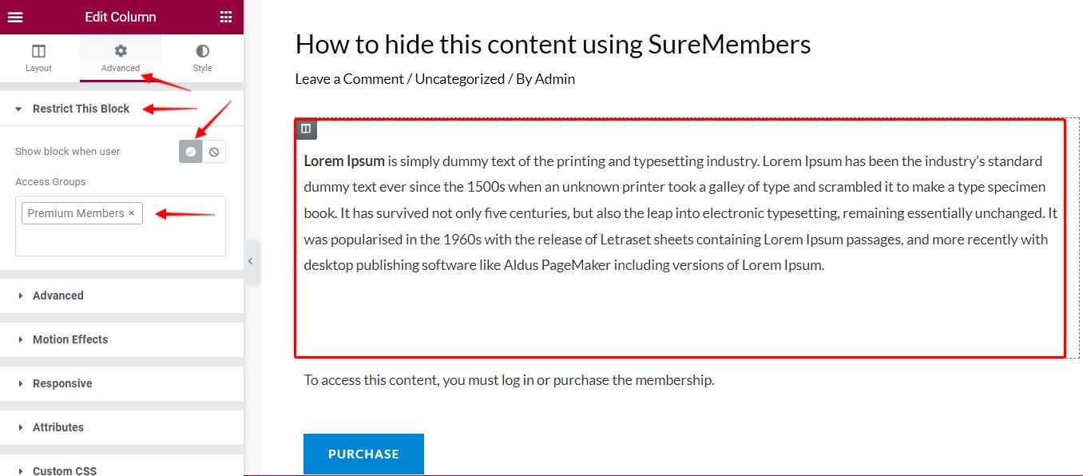Expand the Custom CSS section
This screenshot has width=1083, height=476.
64,470
